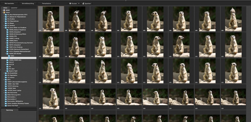Switch to the Lesezeichen tab

click(x=14, y=8)
